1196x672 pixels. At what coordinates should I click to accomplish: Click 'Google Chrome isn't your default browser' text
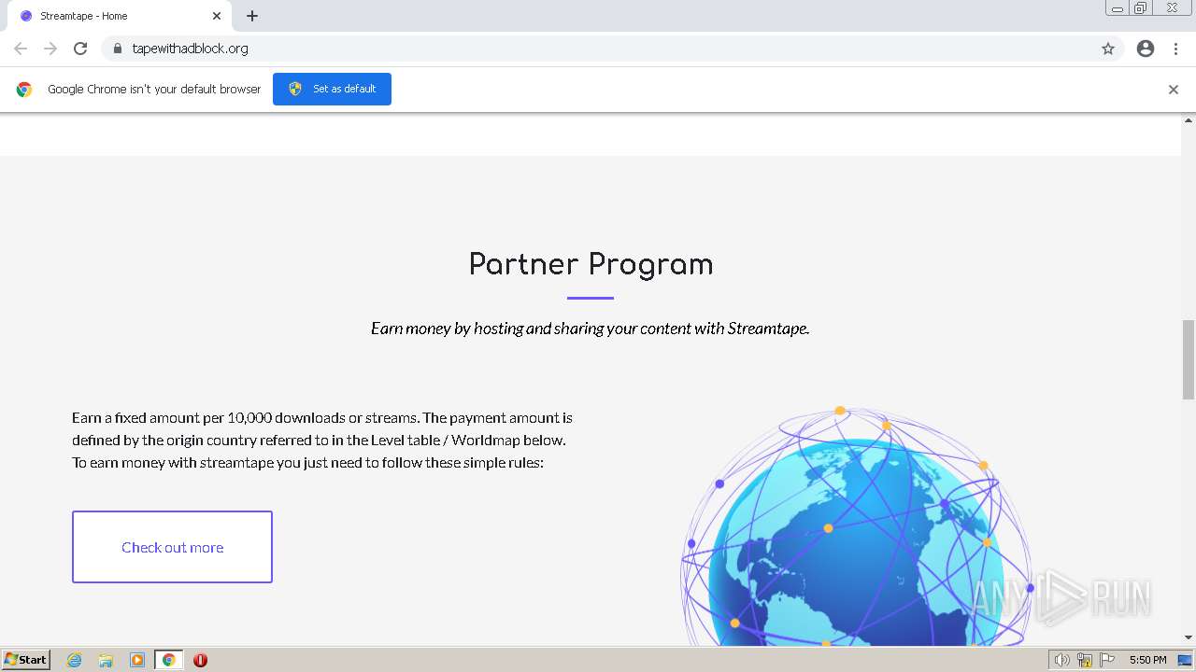(x=154, y=90)
